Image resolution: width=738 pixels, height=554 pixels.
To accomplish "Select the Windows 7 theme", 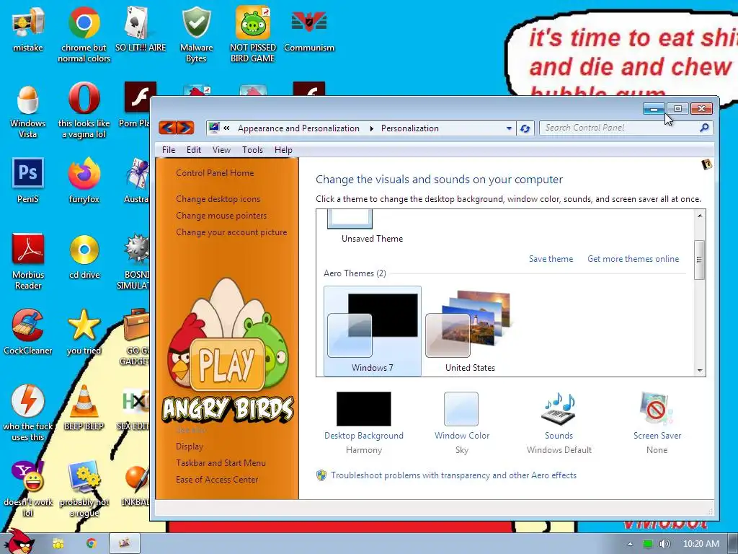I will tap(373, 330).
